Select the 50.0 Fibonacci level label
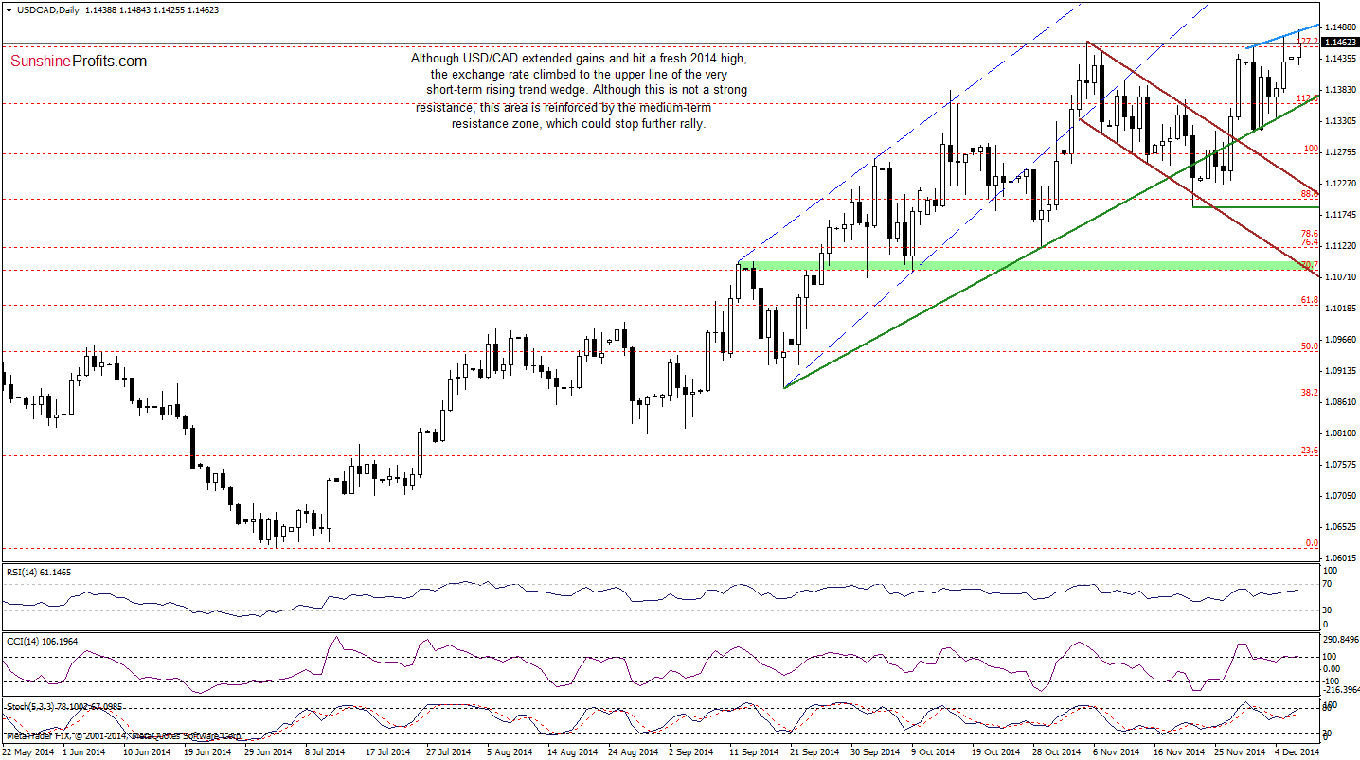The height and width of the screenshot is (760, 1360). click(x=1309, y=346)
